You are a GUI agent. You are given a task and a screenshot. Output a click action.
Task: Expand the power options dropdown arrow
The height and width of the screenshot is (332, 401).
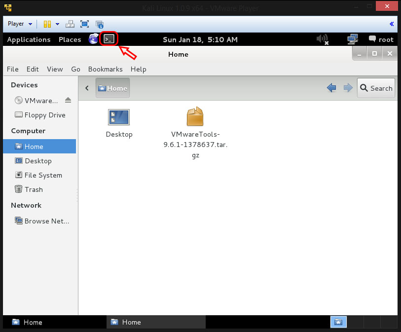[58, 24]
